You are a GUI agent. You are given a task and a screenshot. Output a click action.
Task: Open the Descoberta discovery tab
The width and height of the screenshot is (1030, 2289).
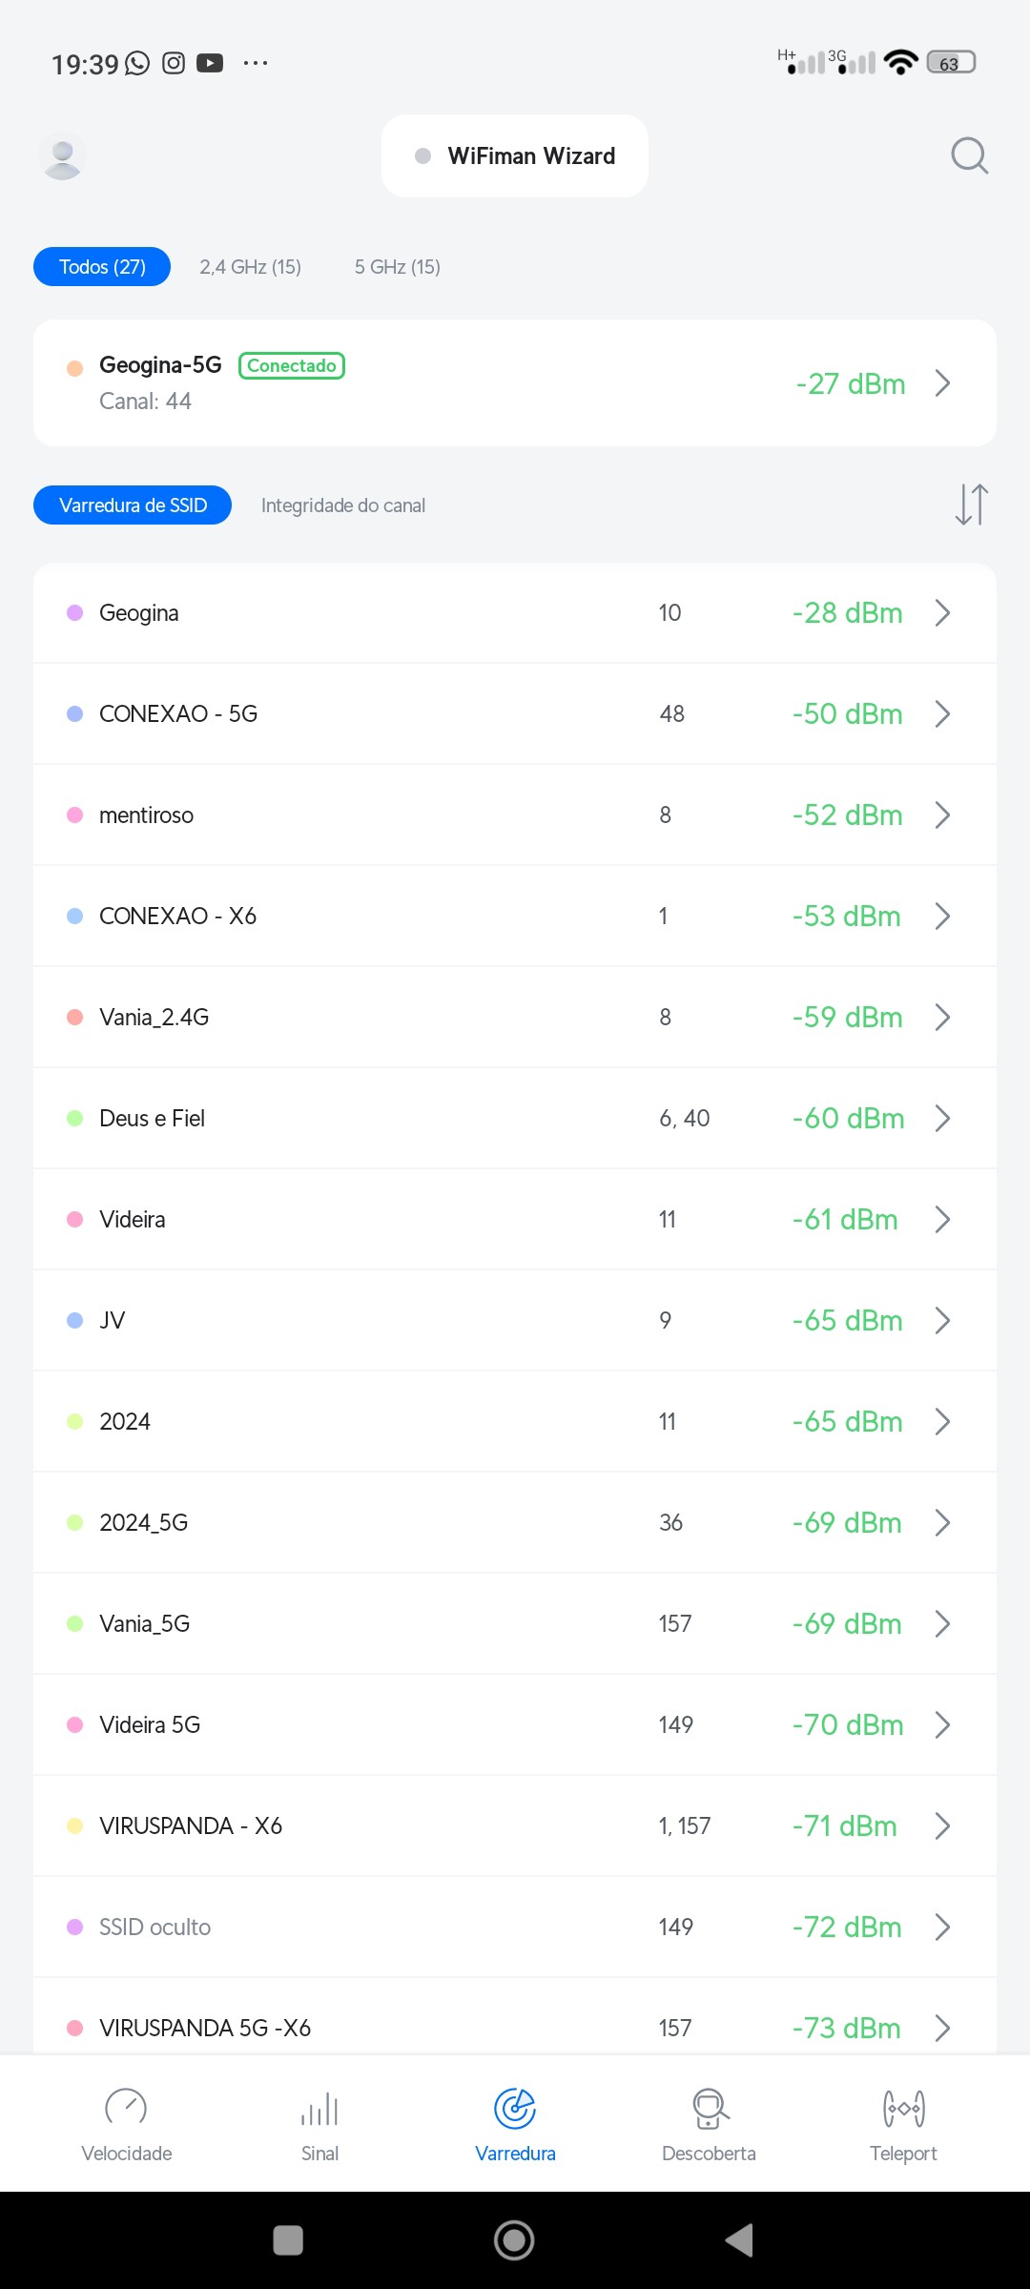point(709,2126)
